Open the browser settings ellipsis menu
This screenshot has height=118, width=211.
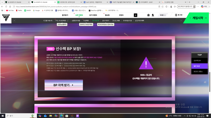[x=198, y=6]
